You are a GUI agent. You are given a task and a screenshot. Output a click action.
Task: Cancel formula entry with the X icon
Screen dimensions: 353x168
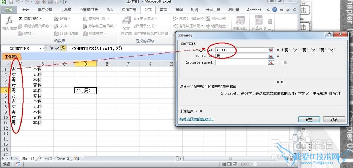(52, 48)
